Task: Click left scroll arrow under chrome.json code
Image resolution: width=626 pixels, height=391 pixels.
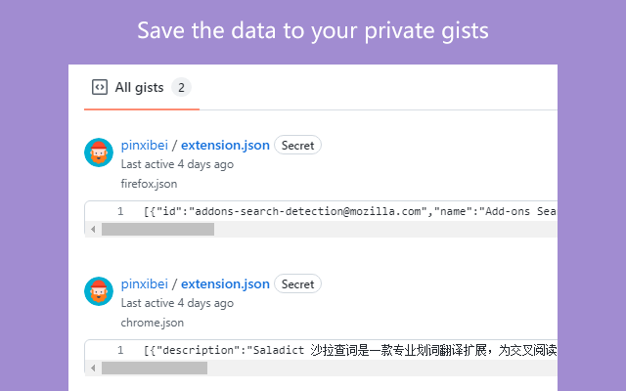Action: (x=93, y=368)
